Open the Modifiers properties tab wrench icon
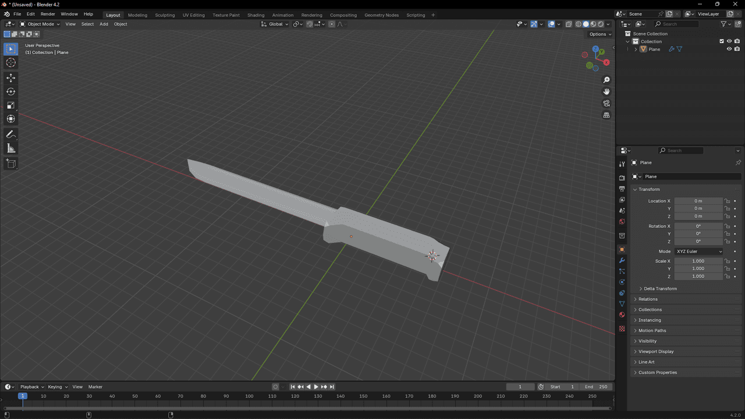Screen dimensions: 745x419 pyautogui.click(x=622, y=260)
